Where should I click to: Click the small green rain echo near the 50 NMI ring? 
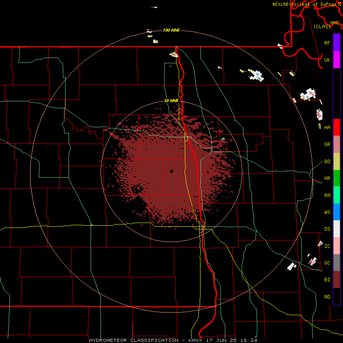[223, 139]
